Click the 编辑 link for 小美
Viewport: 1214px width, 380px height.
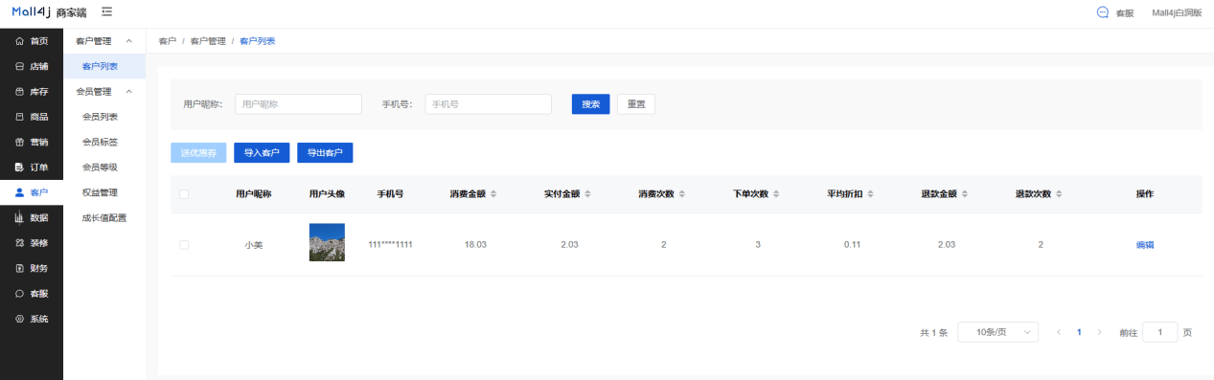pyautogui.click(x=1145, y=245)
